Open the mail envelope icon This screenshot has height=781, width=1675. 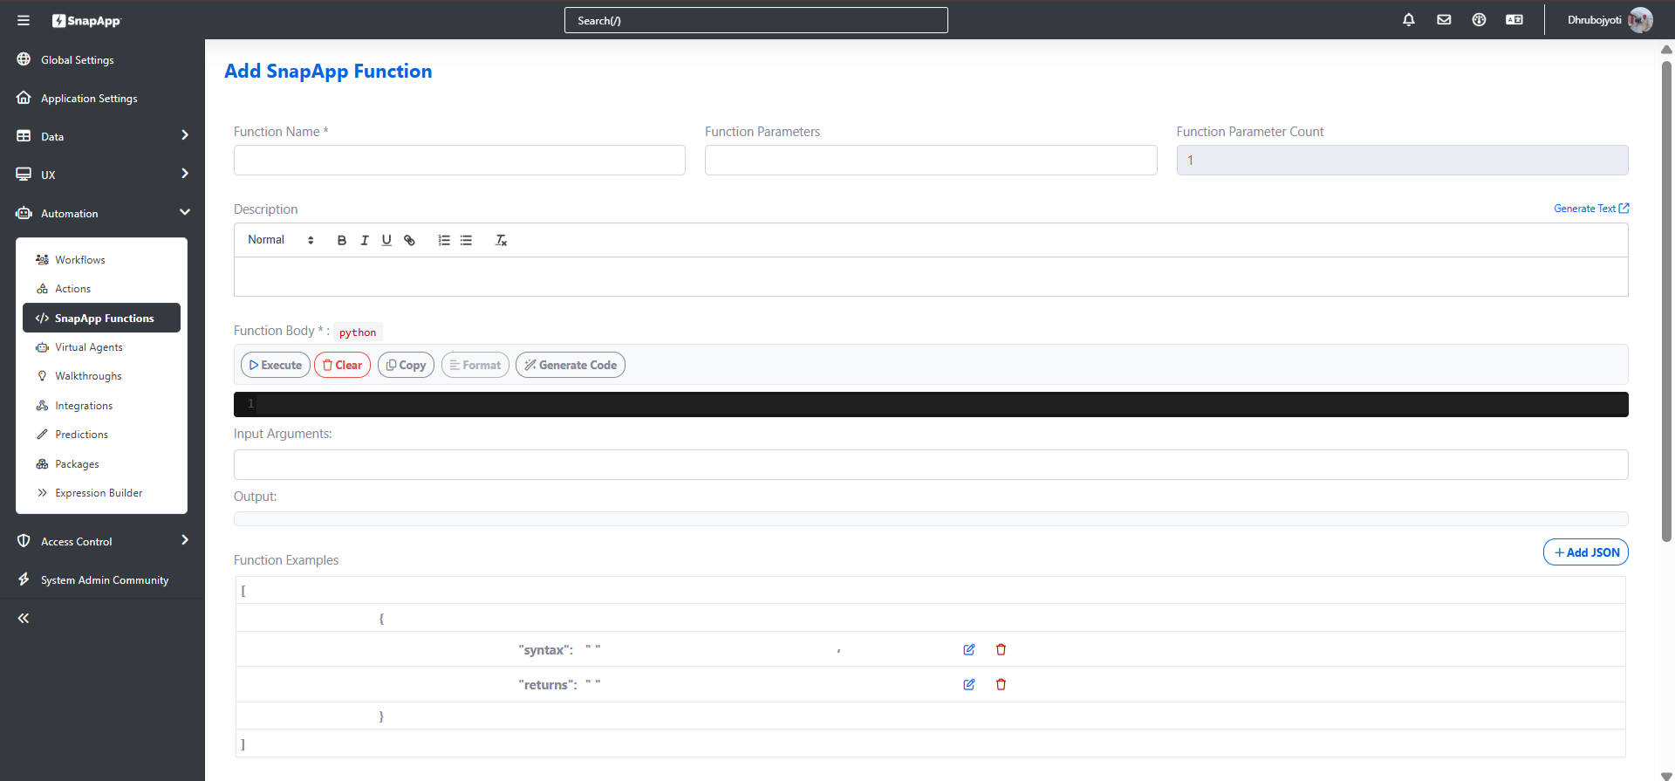[x=1444, y=19]
